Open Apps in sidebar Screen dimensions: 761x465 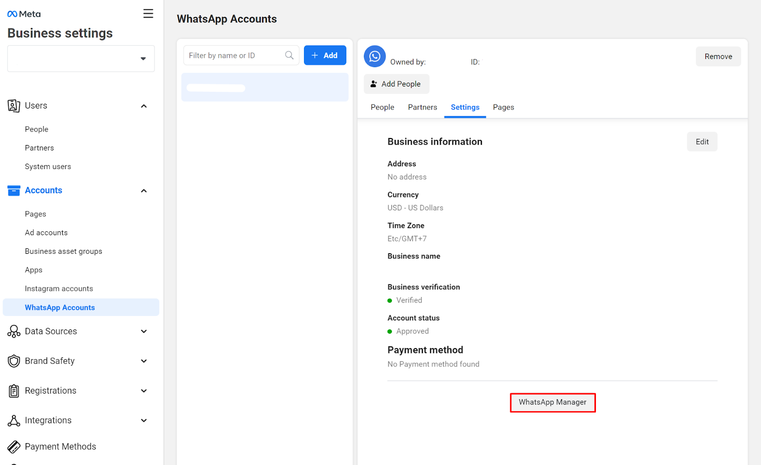(x=34, y=269)
